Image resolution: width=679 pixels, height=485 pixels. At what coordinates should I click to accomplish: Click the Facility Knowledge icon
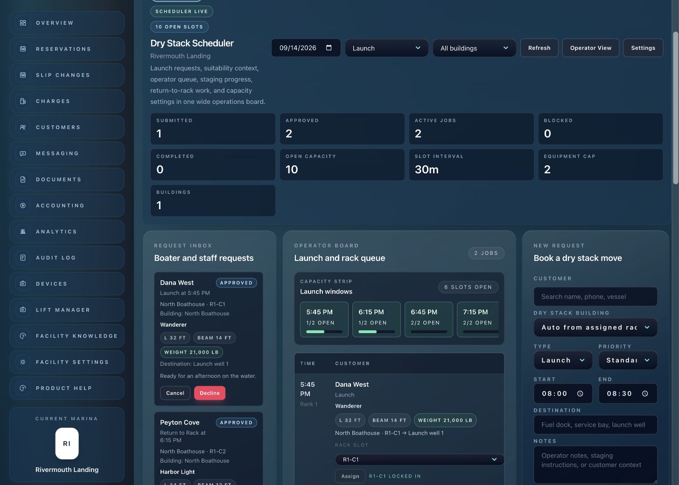point(23,336)
